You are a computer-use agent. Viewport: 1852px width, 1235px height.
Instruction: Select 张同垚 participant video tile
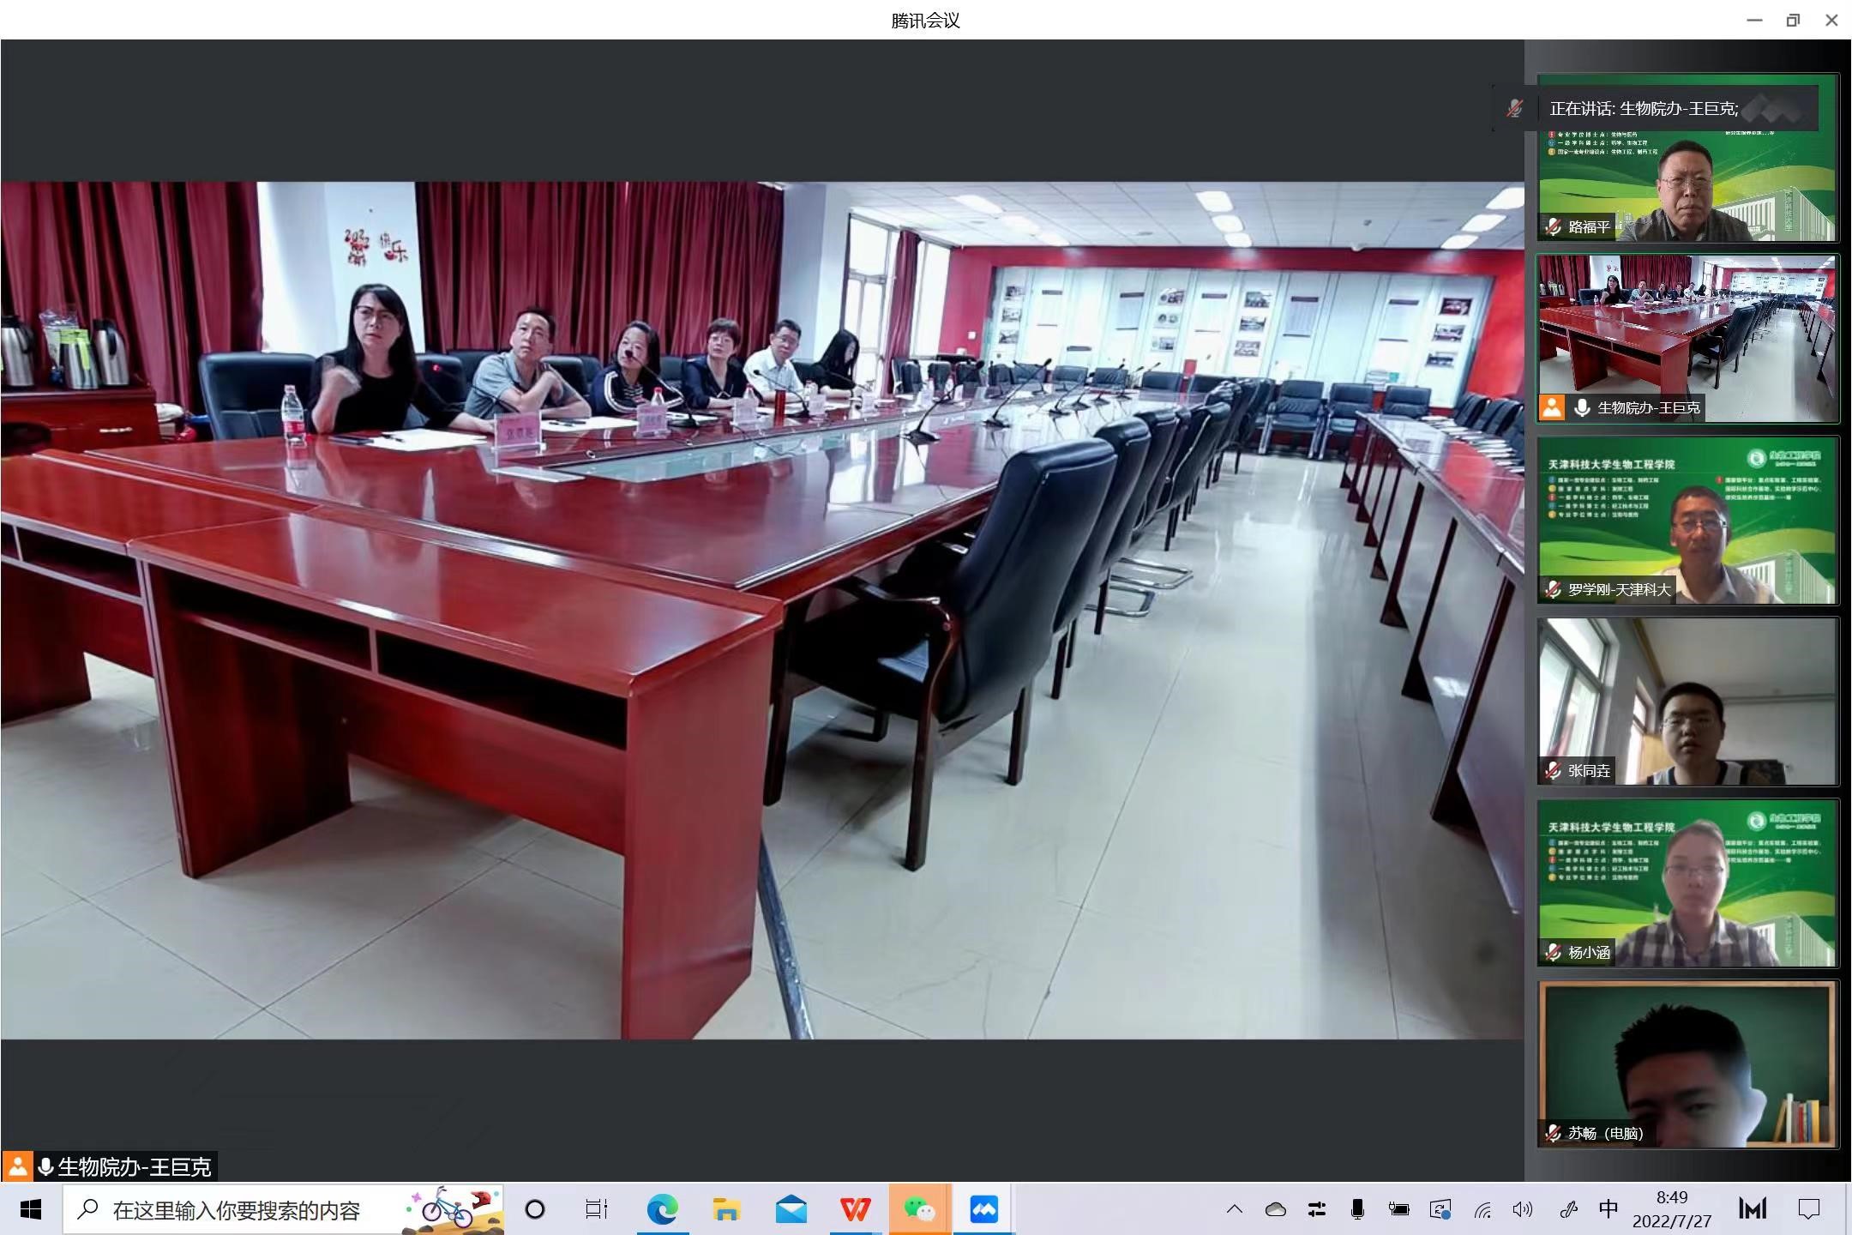coord(1687,702)
